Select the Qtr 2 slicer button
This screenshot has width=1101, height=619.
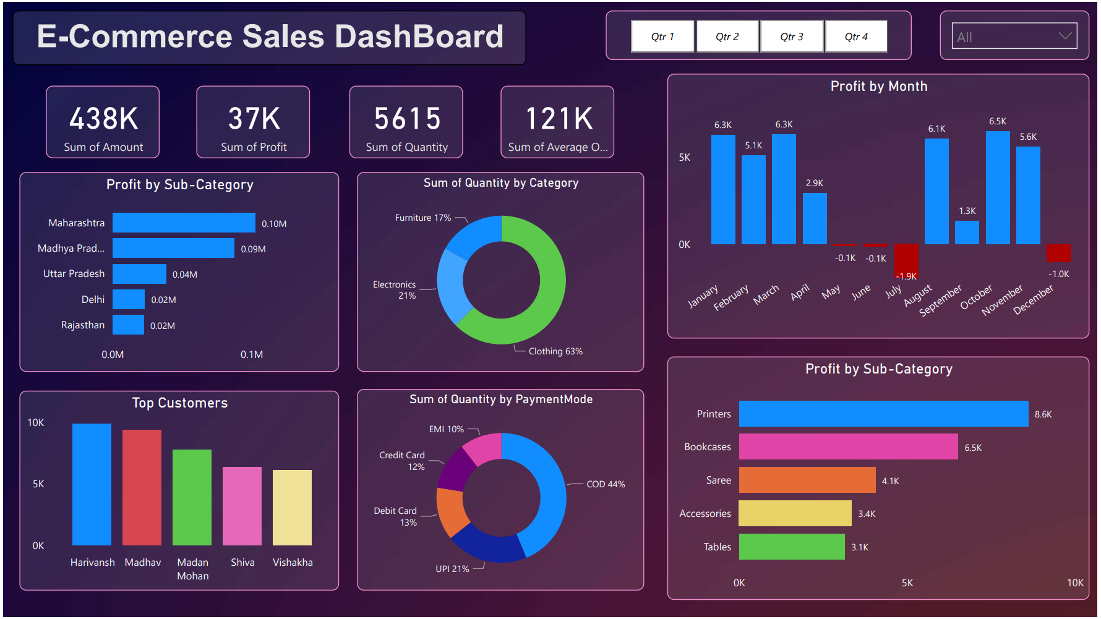click(727, 36)
